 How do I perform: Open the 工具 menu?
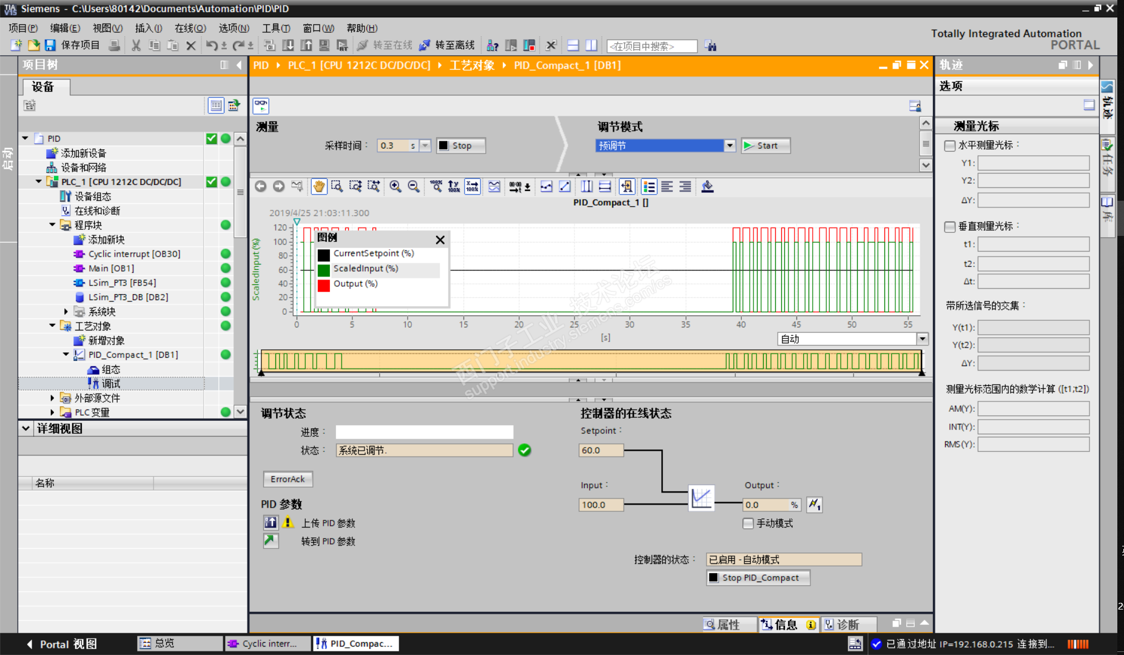[276, 28]
